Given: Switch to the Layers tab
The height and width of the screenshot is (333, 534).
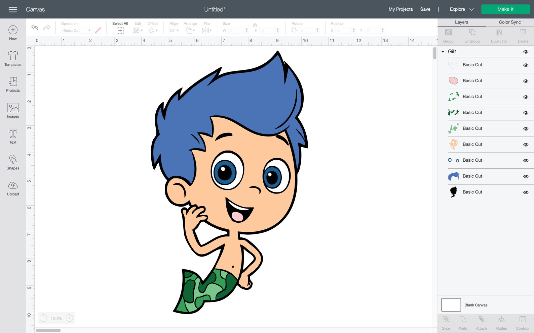Looking at the screenshot, I should click(x=461, y=22).
